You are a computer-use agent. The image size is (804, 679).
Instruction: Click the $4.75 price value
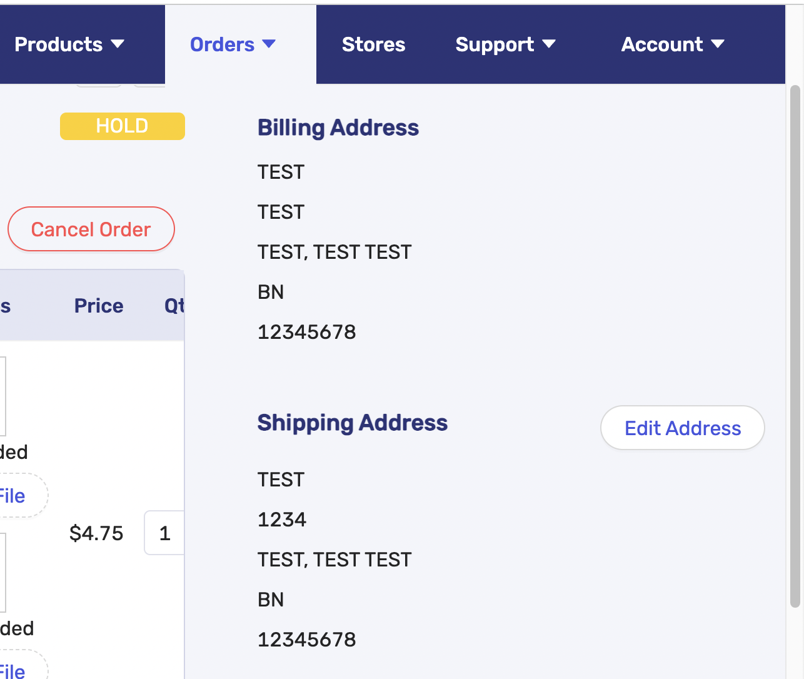[96, 533]
